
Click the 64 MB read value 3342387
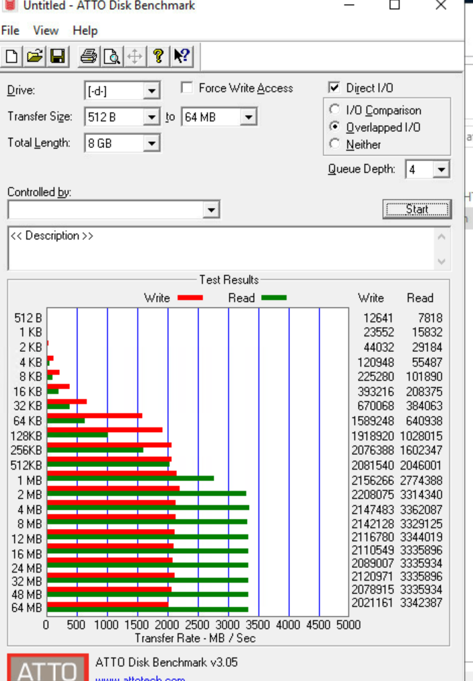click(x=421, y=602)
